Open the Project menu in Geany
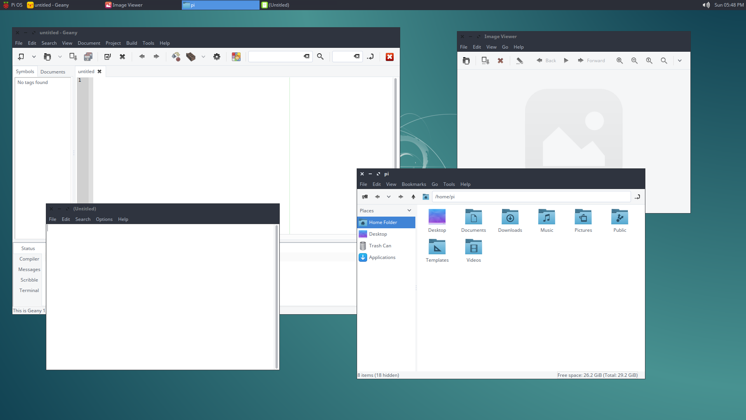 pos(113,43)
